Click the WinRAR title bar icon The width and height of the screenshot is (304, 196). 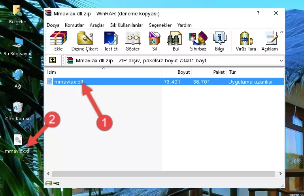(48, 13)
